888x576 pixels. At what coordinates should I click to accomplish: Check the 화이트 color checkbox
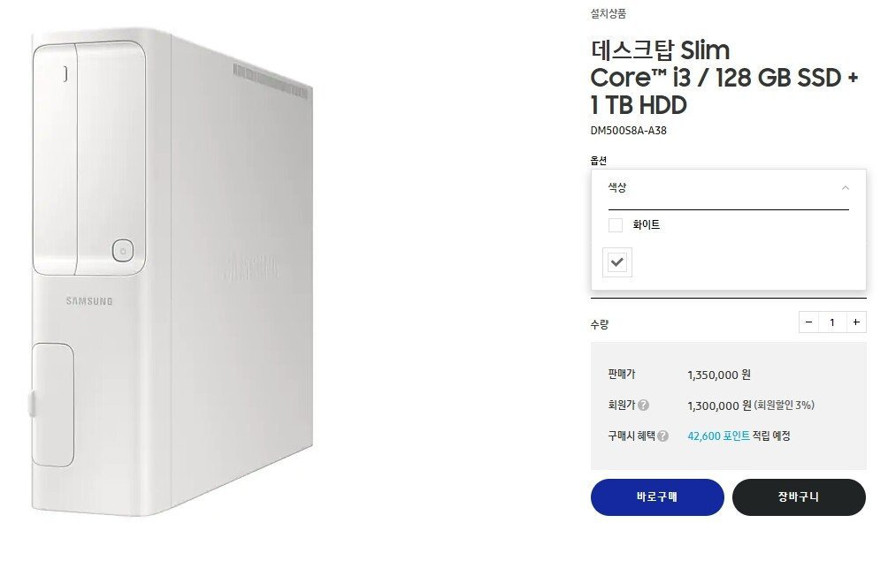pos(616,225)
